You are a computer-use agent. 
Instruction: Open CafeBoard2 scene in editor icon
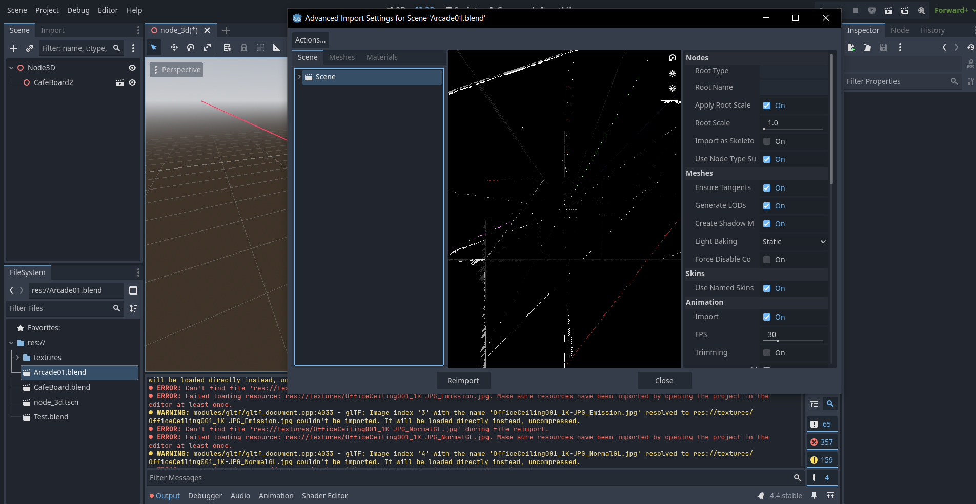[120, 82]
